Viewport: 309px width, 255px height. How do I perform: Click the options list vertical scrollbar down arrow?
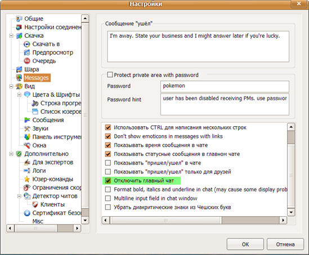click(291, 212)
